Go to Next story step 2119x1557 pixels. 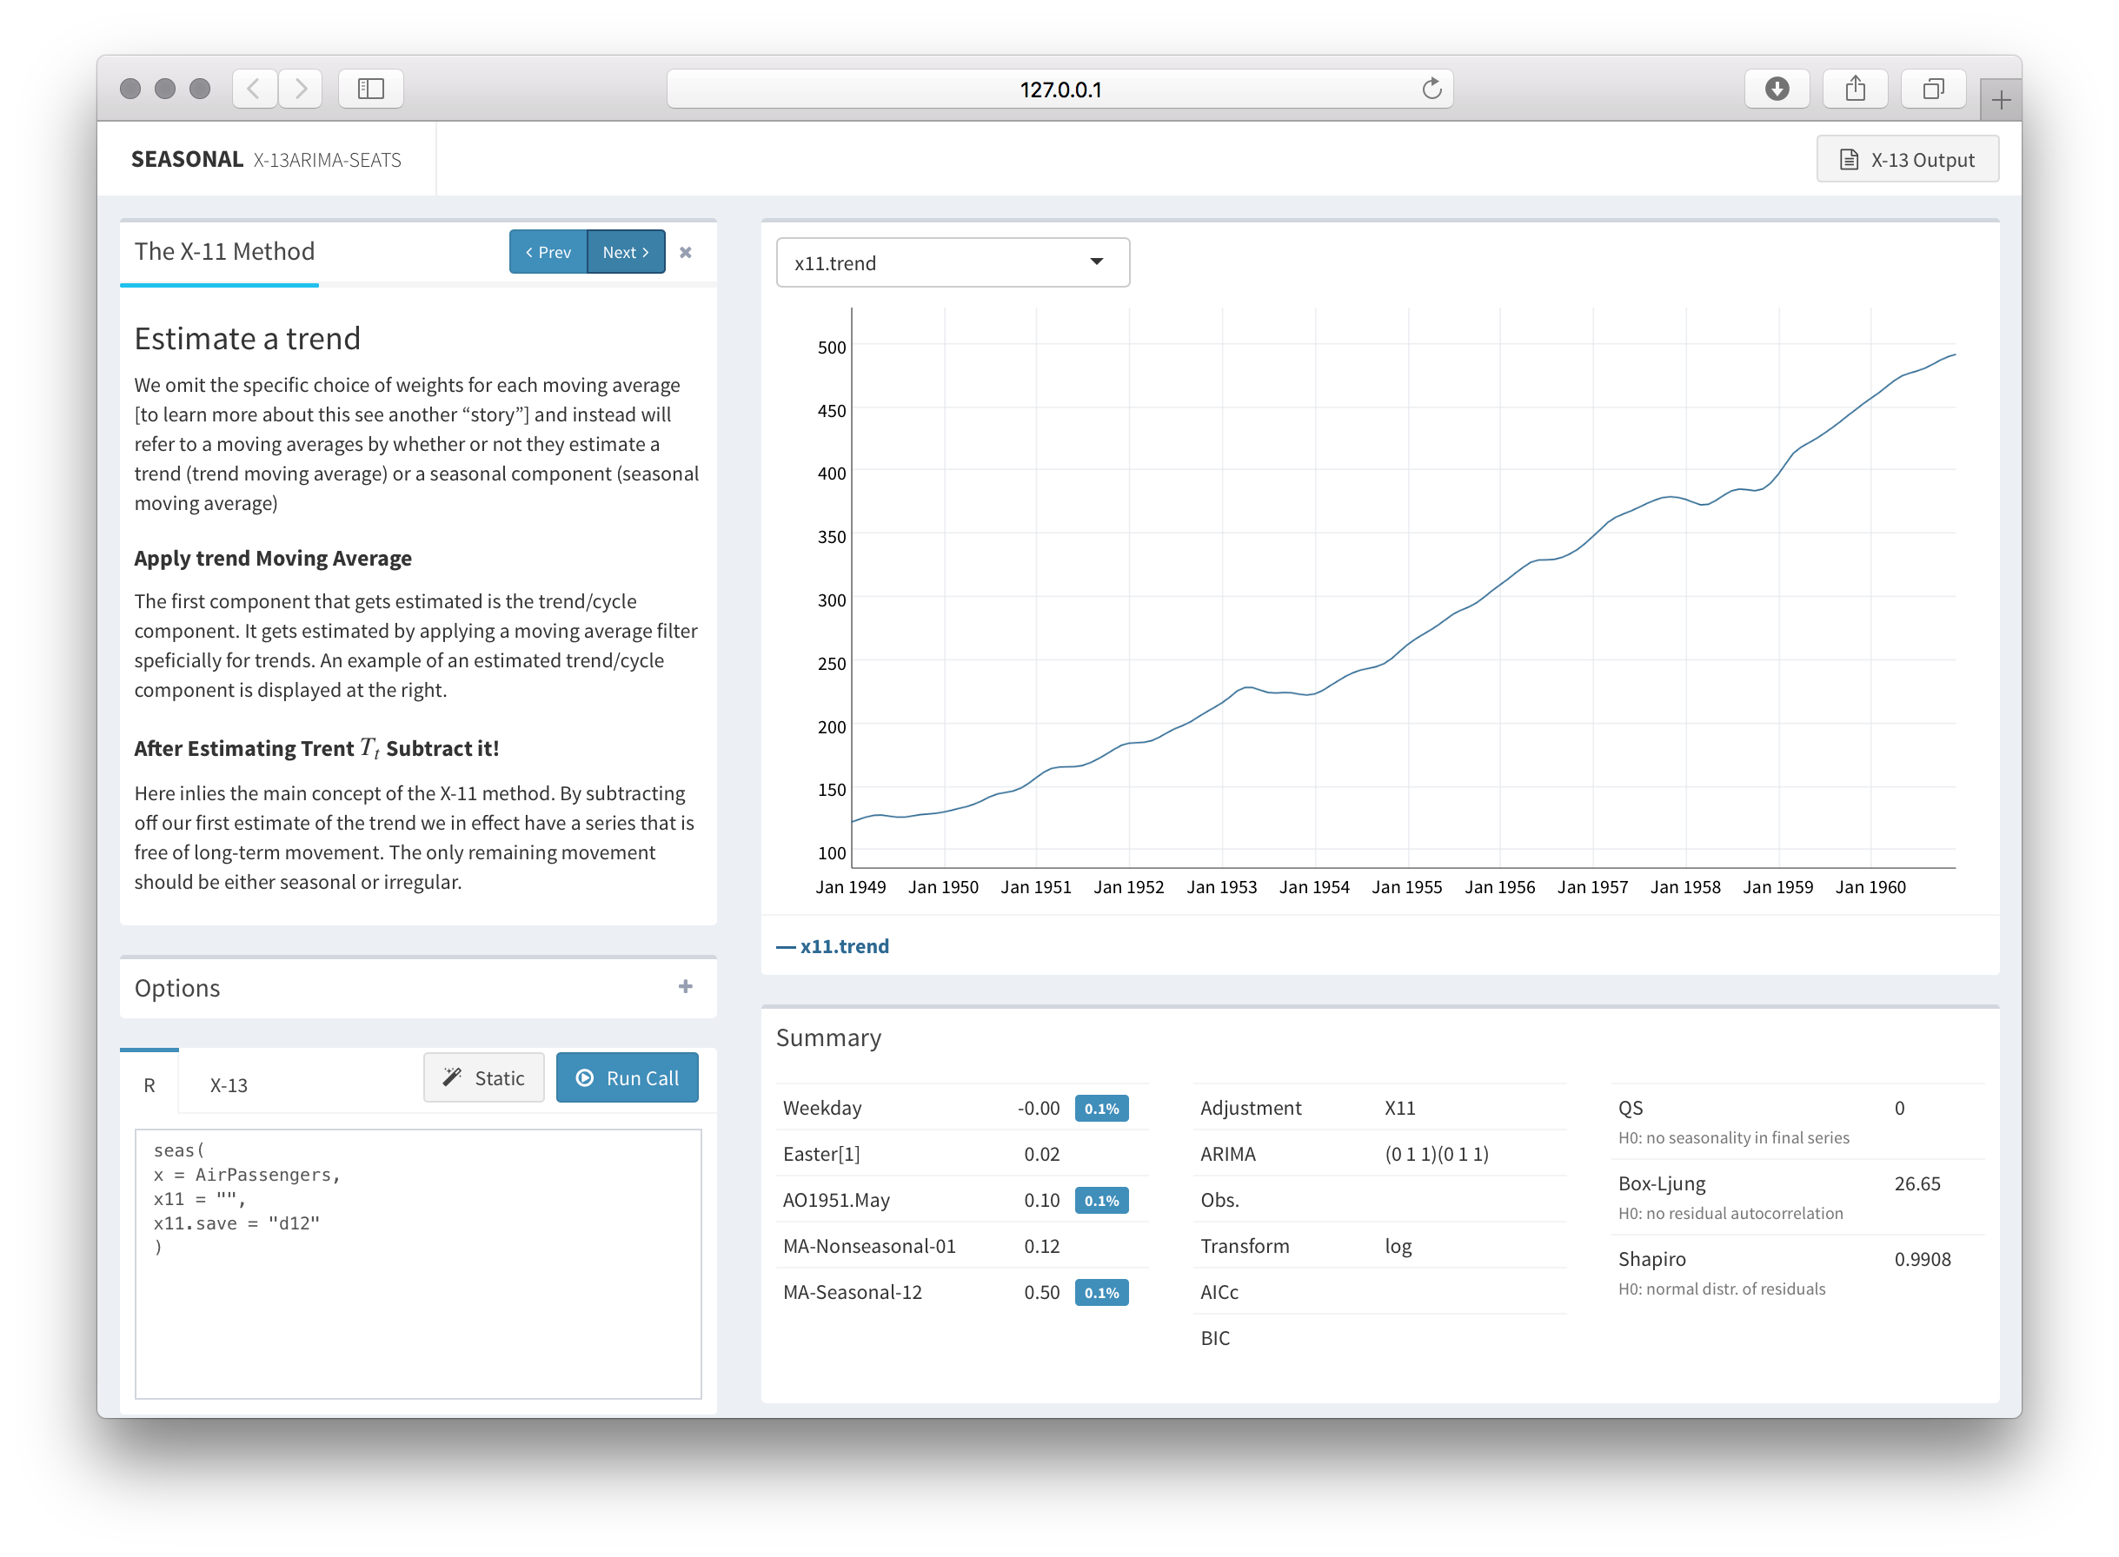pos(625,253)
